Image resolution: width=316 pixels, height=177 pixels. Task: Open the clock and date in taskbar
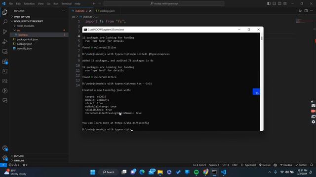302,172
